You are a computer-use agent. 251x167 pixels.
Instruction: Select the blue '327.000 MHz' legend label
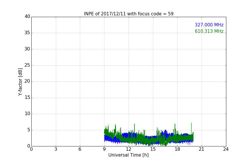coord(209,25)
